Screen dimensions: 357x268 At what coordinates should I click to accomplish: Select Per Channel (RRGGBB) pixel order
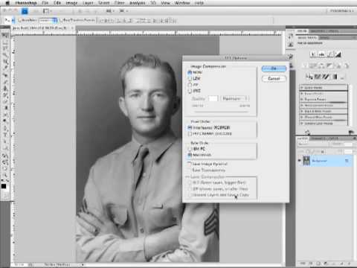pos(190,134)
